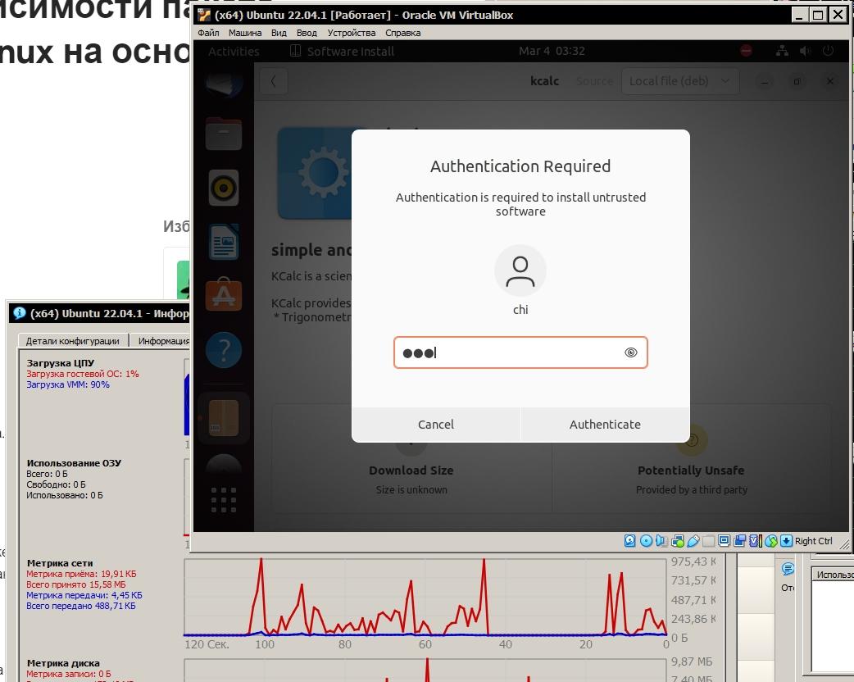Screen dimensions: 854x682
Task: Click the Всего передано 488,71 КБ text
Action: [80, 606]
